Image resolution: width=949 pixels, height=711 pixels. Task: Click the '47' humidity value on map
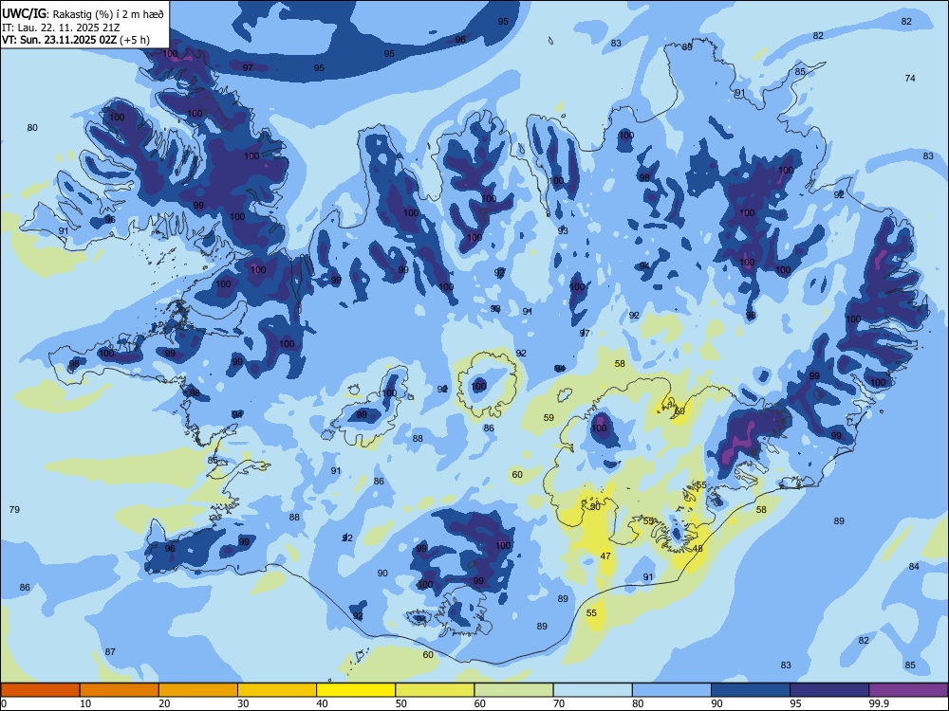(605, 556)
